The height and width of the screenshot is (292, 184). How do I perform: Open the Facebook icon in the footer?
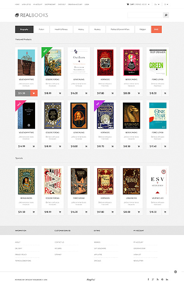click(148, 279)
